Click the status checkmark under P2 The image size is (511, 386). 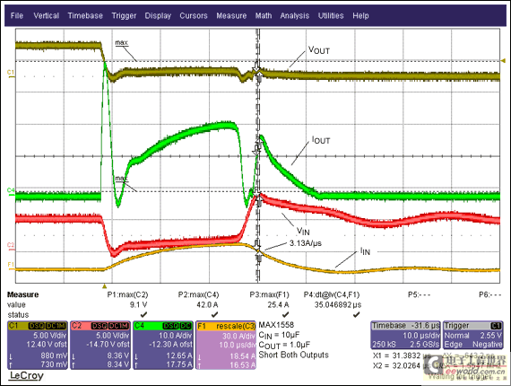214,315
